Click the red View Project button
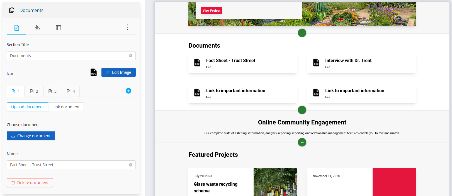 pyautogui.click(x=212, y=11)
